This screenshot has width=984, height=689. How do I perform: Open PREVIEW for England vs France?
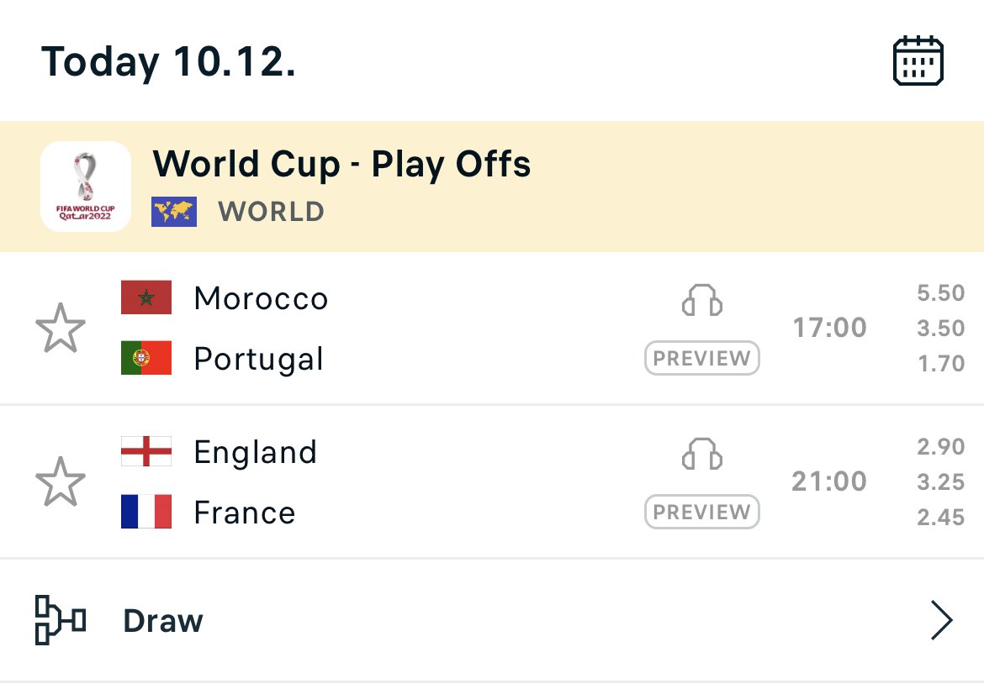coord(701,513)
